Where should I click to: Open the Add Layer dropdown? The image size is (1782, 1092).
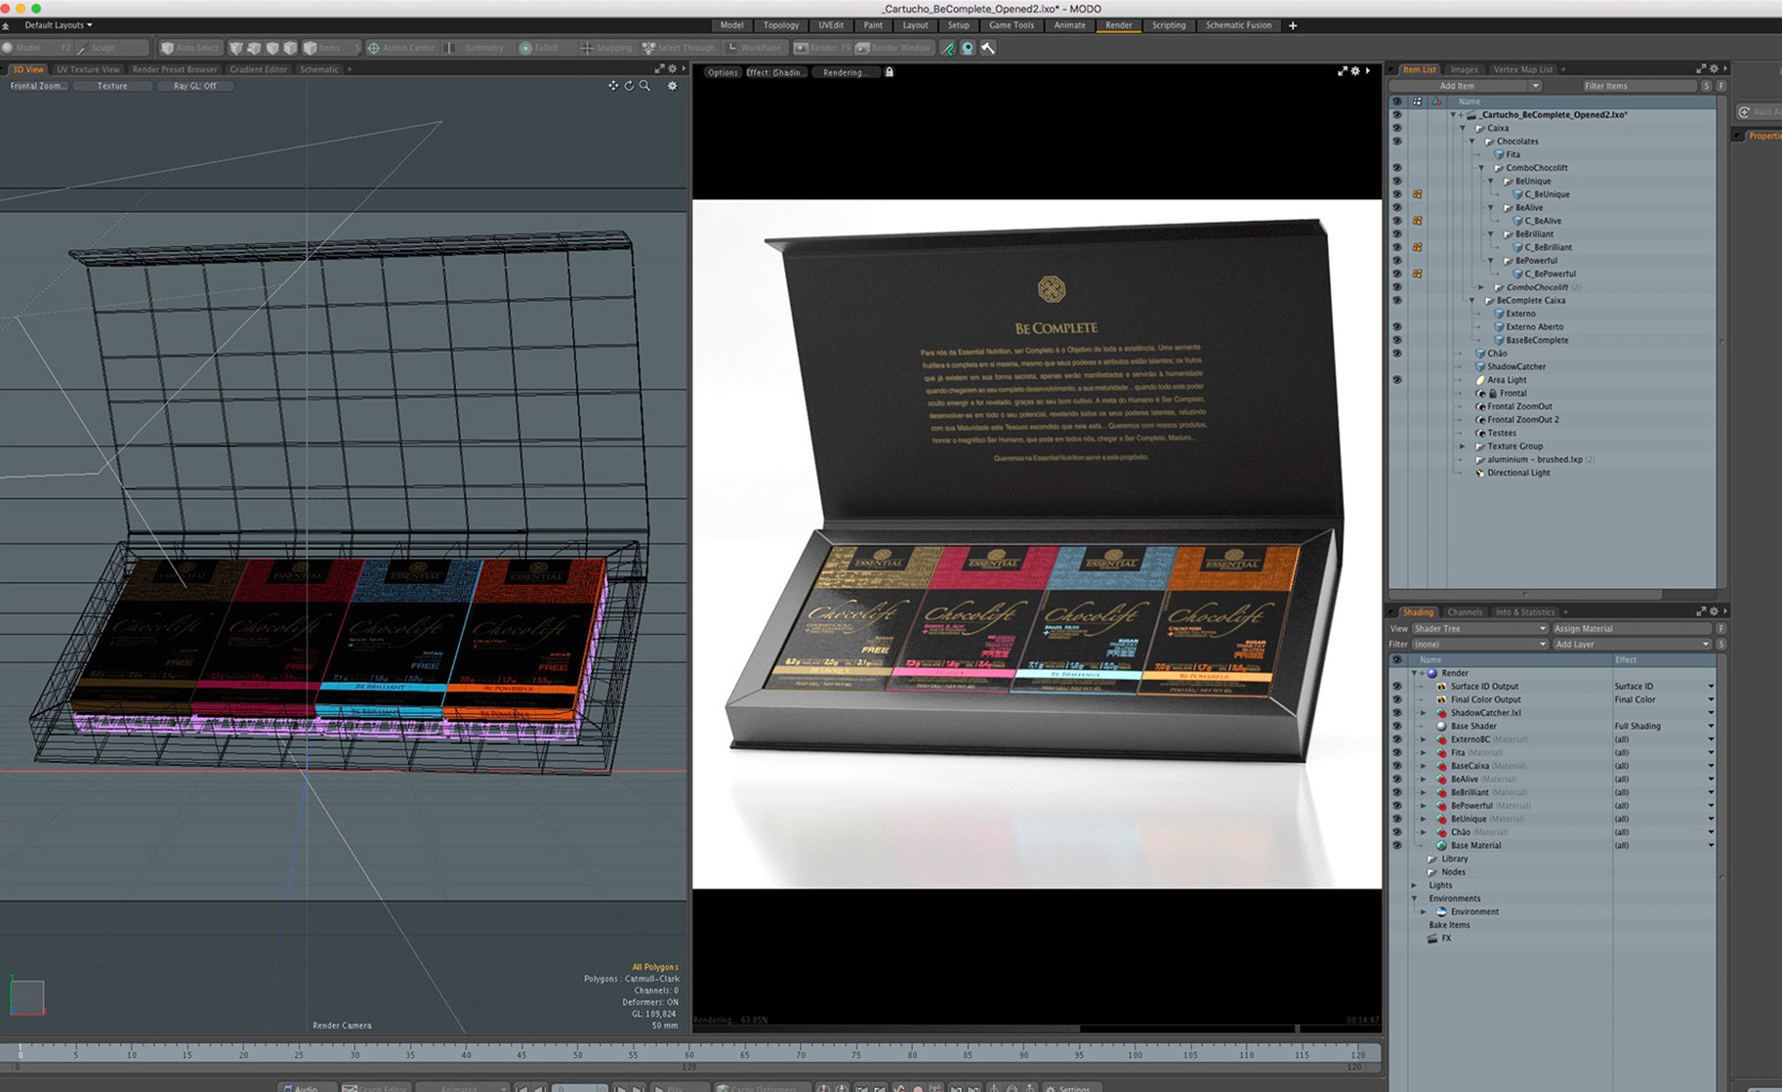[1631, 645]
